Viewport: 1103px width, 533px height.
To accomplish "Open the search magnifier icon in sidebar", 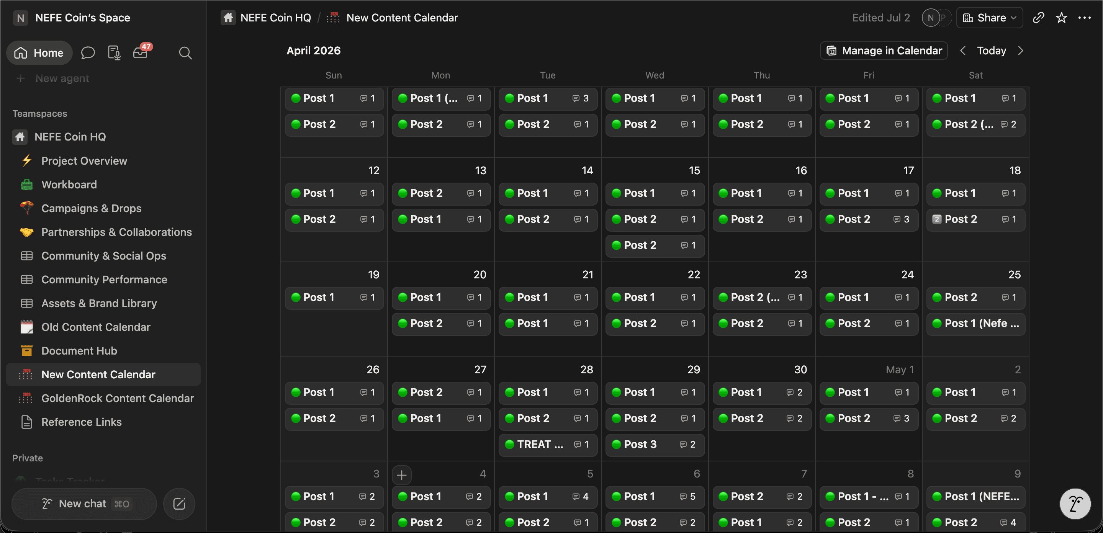I will (185, 53).
